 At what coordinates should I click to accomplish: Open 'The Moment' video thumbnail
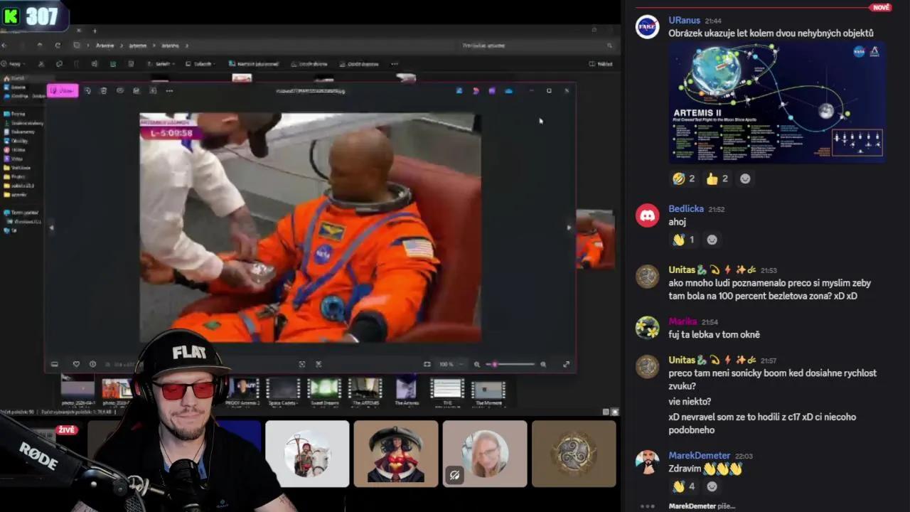pyautogui.click(x=488, y=392)
